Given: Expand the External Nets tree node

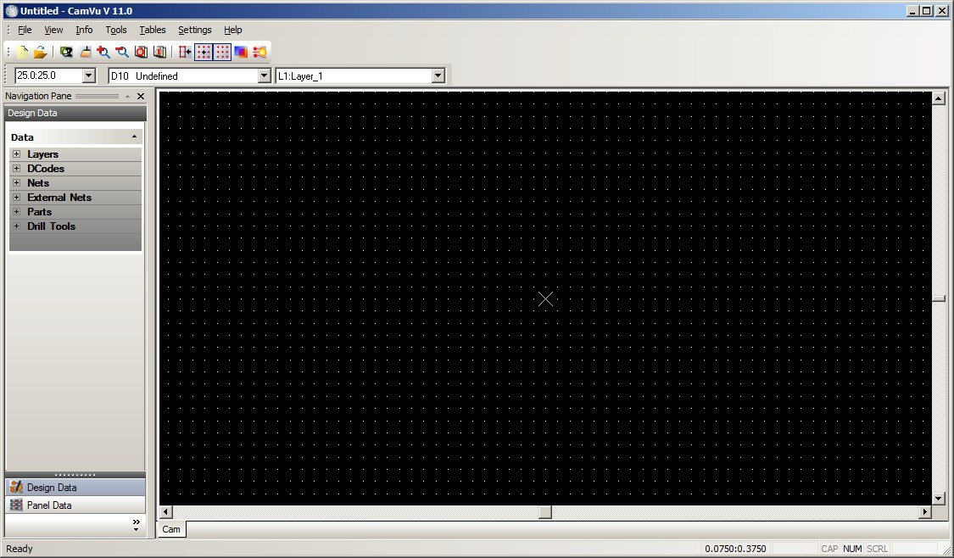Looking at the screenshot, I should tap(16, 197).
